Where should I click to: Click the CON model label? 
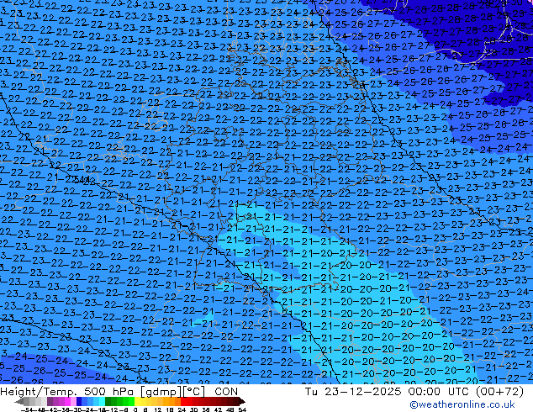pyautogui.click(x=226, y=392)
